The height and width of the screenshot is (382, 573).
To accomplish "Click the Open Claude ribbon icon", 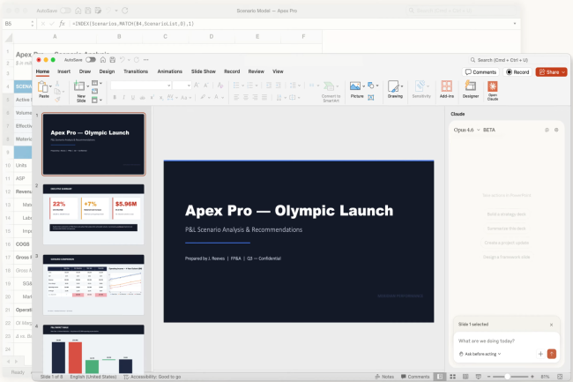I will (493, 88).
